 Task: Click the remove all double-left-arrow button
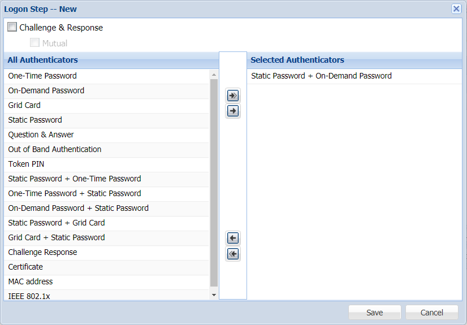click(233, 254)
